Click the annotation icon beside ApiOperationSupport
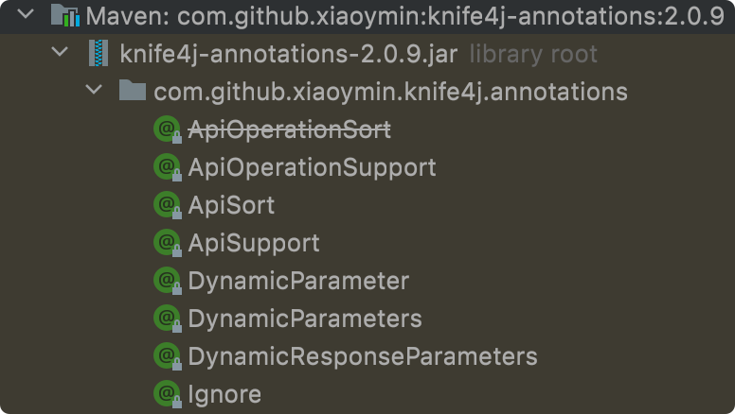The image size is (735, 414). (168, 167)
